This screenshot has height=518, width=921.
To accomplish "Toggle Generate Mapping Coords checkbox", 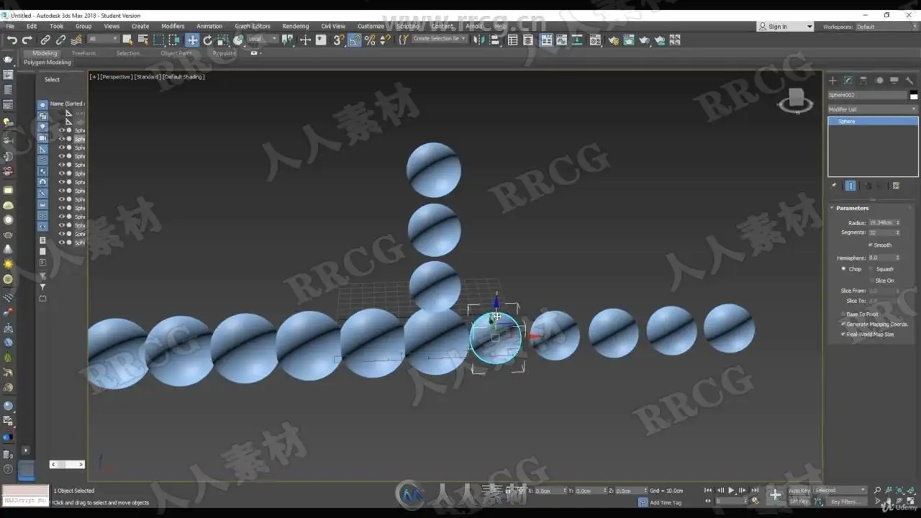I will click(x=843, y=324).
